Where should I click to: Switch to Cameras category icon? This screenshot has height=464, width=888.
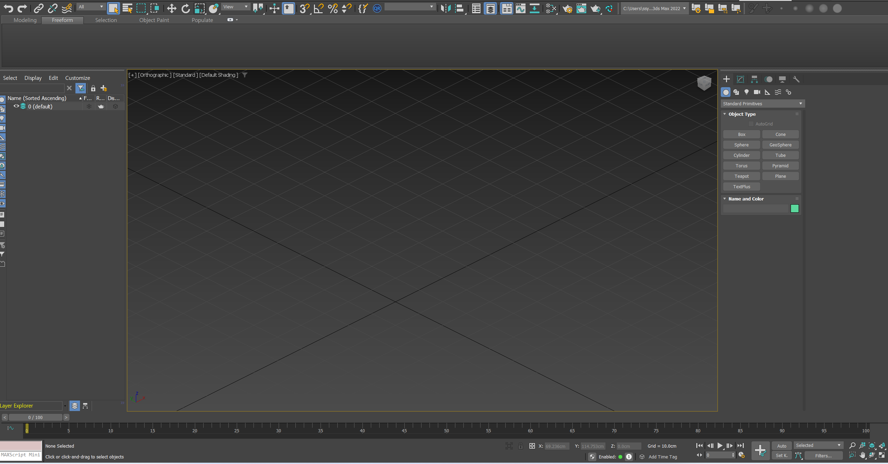click(x=757, y=92)
